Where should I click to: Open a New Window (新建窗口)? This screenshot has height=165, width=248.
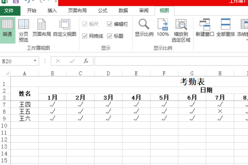click(205, 28)
